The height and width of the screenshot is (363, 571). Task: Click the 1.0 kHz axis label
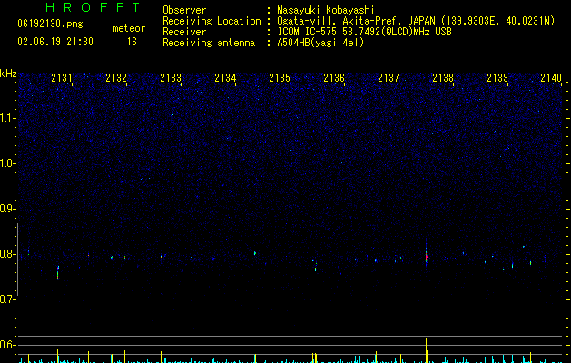pos(8,163)
